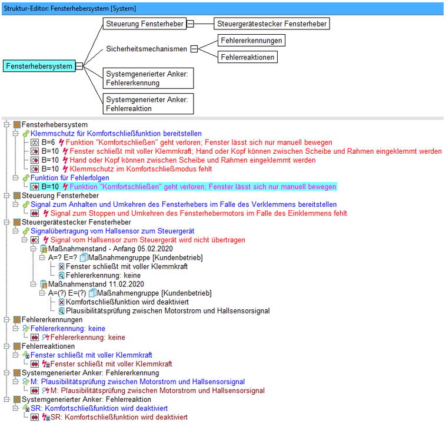Select Signal vom Hallsensor wird nicht übertragen failure
This screenshot has height=423, width=446.
(148, 240)
